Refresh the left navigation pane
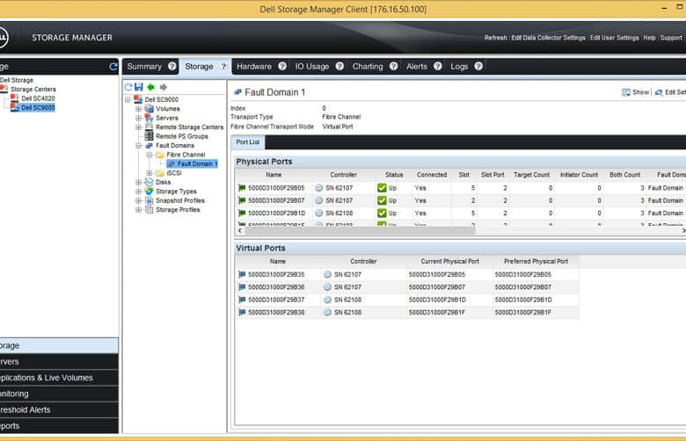 point(113,67)
